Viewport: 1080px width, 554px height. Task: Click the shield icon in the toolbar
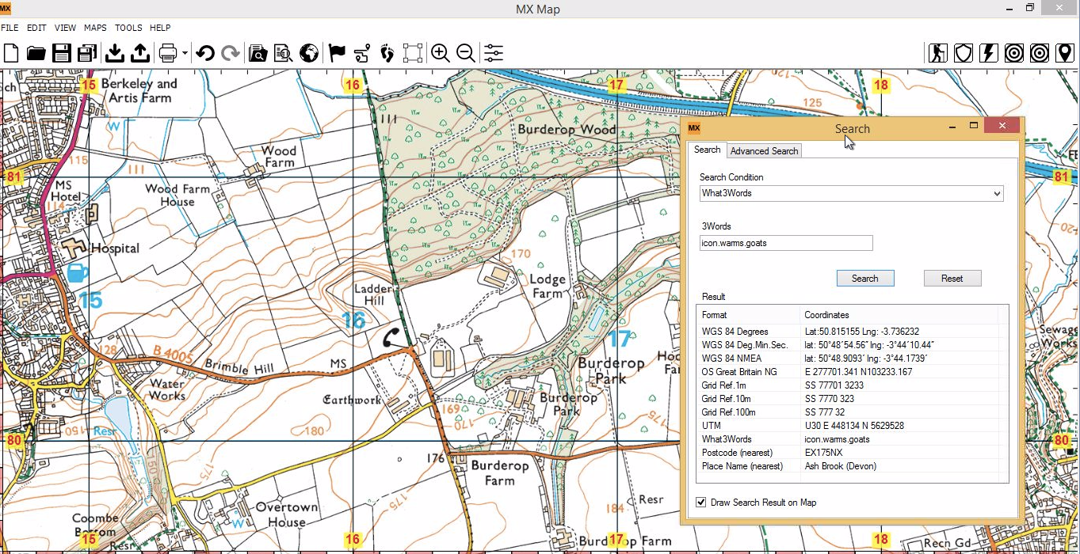[963, 53]
